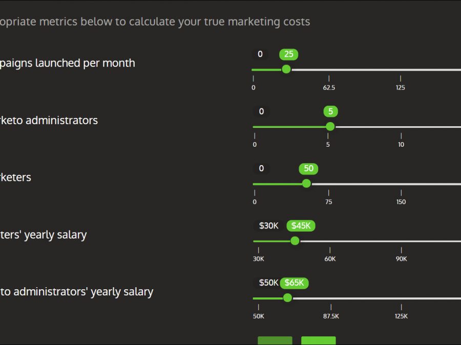Grab the marketers slider handle at 50

click(x=306, y=184)
